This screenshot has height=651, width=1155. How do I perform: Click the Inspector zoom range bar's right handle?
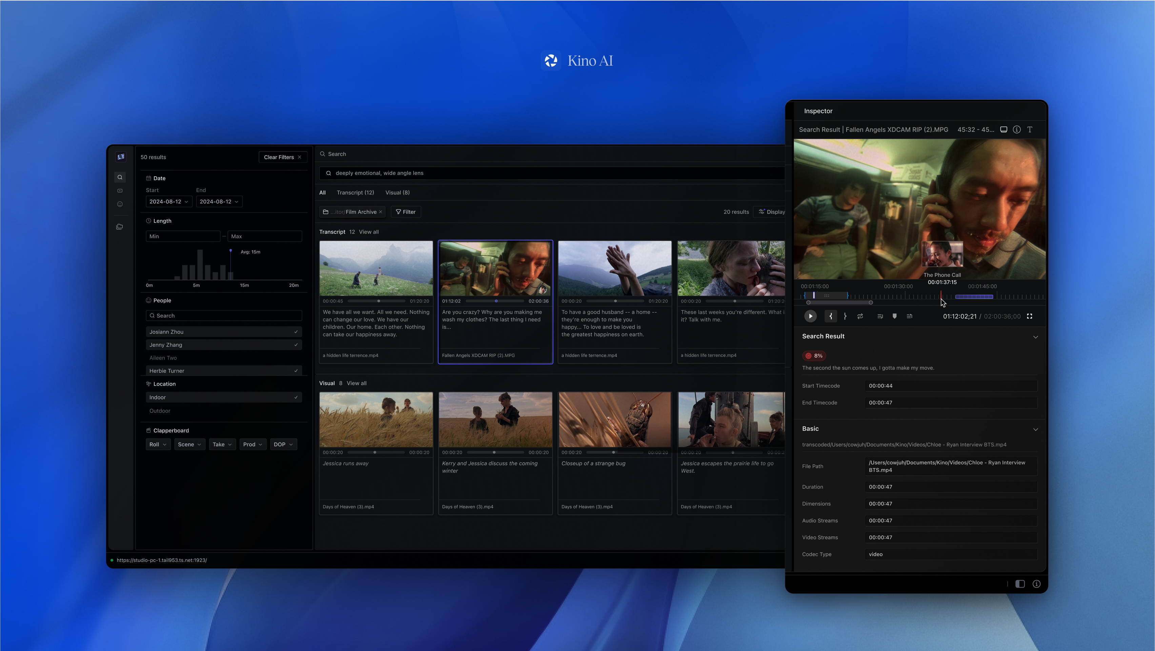[871, 303]
